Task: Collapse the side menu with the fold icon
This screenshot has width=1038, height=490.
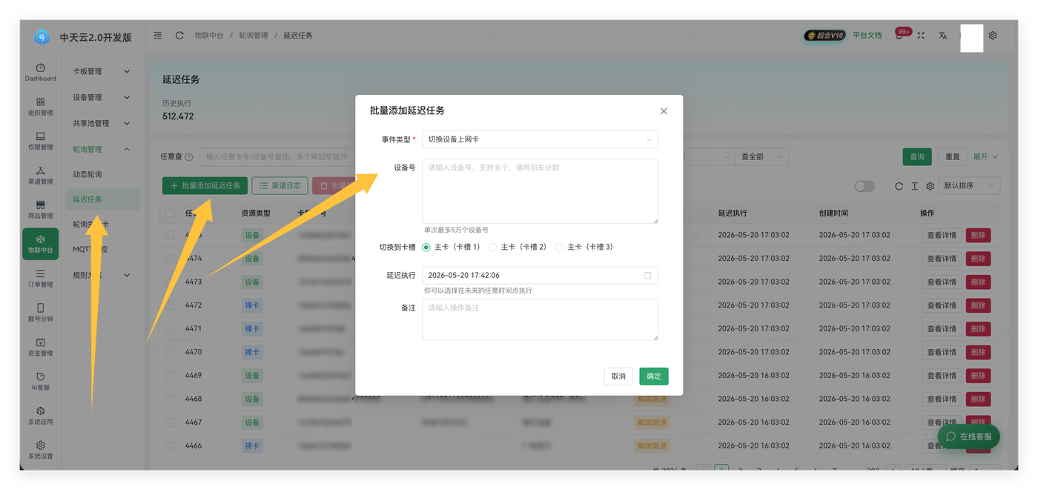Action: [158, 36]
